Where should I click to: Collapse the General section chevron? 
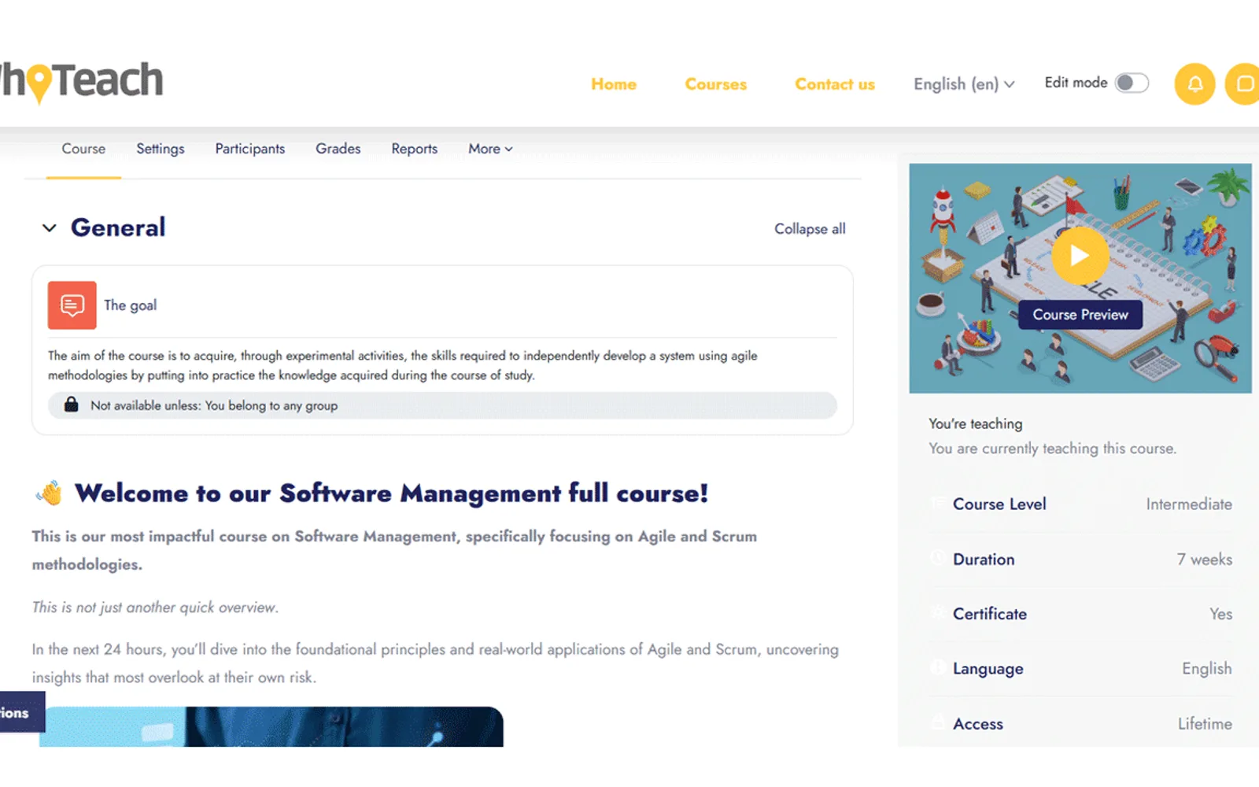[x=50, y=228]
